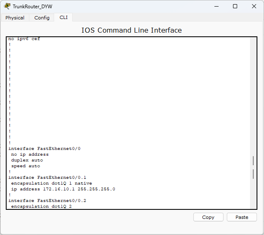Screen dimensions: 264x235
Task: Minimize the TrunkRouter_DYW window
Action: pos(216,6)
